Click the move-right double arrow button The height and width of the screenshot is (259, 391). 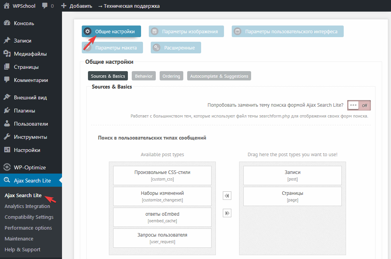point(227,213)
